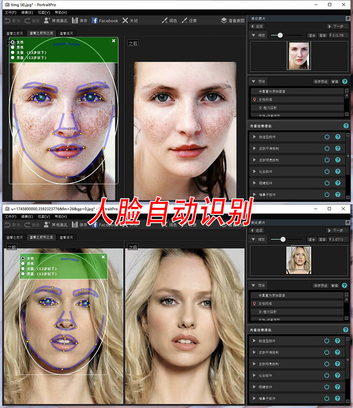
Task: Collapse the 缩放 section in timg (4).jpg window
Action: click(253, 35)
